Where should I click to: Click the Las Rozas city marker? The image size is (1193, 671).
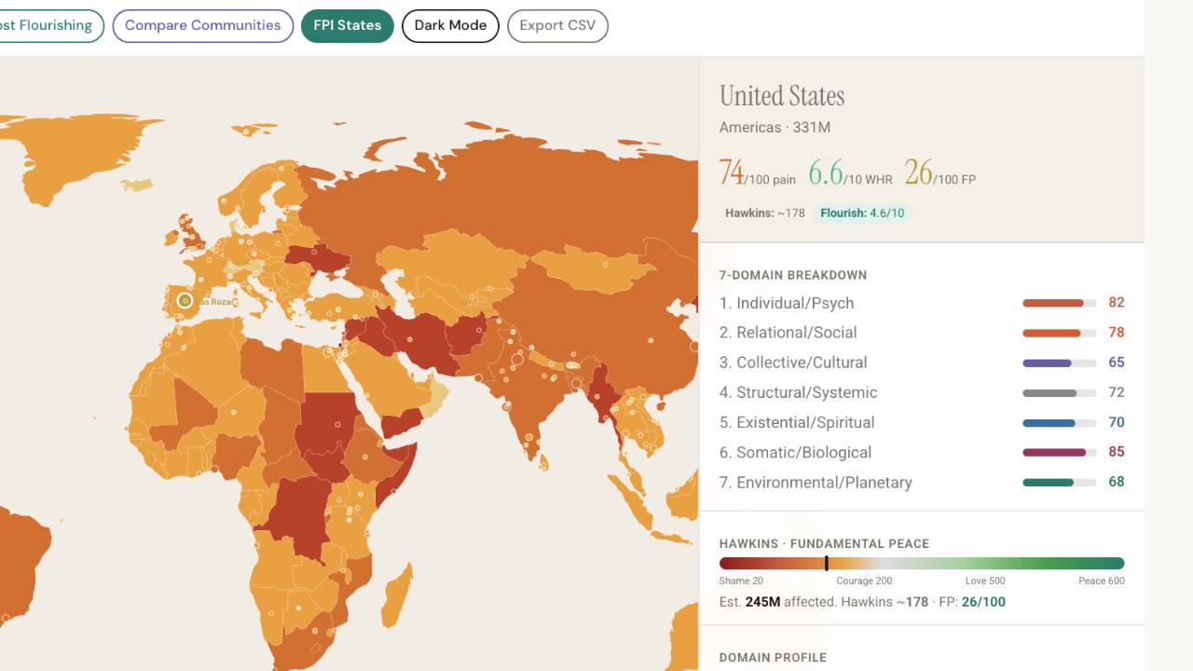pos(185,300)
